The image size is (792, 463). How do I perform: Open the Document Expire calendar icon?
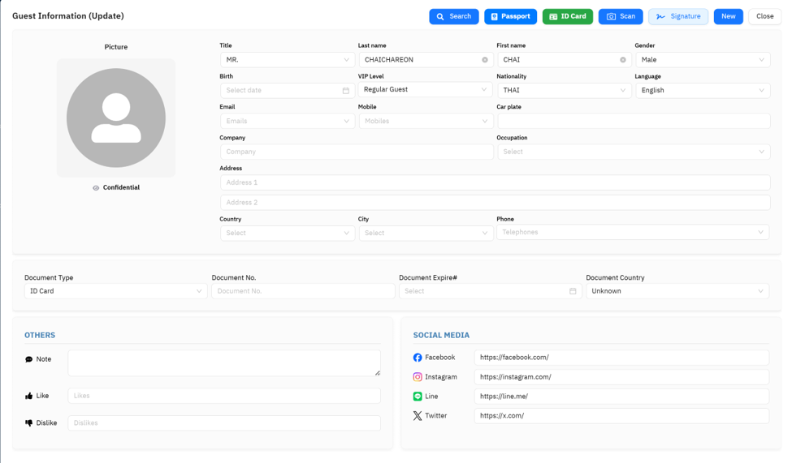[x=573, y=291]
